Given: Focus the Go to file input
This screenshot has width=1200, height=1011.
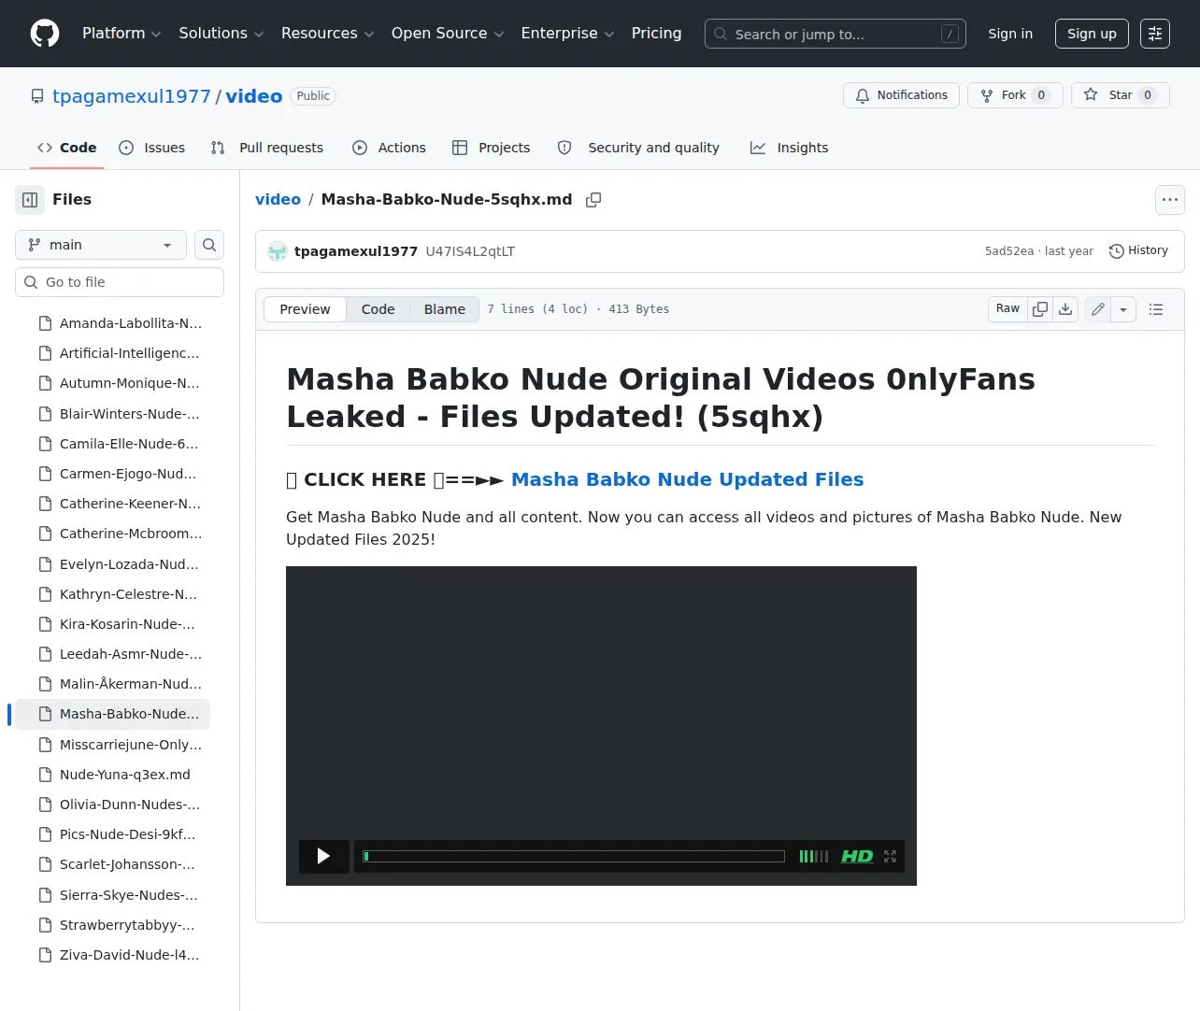Looking at the screenshot, I should 120,282.
